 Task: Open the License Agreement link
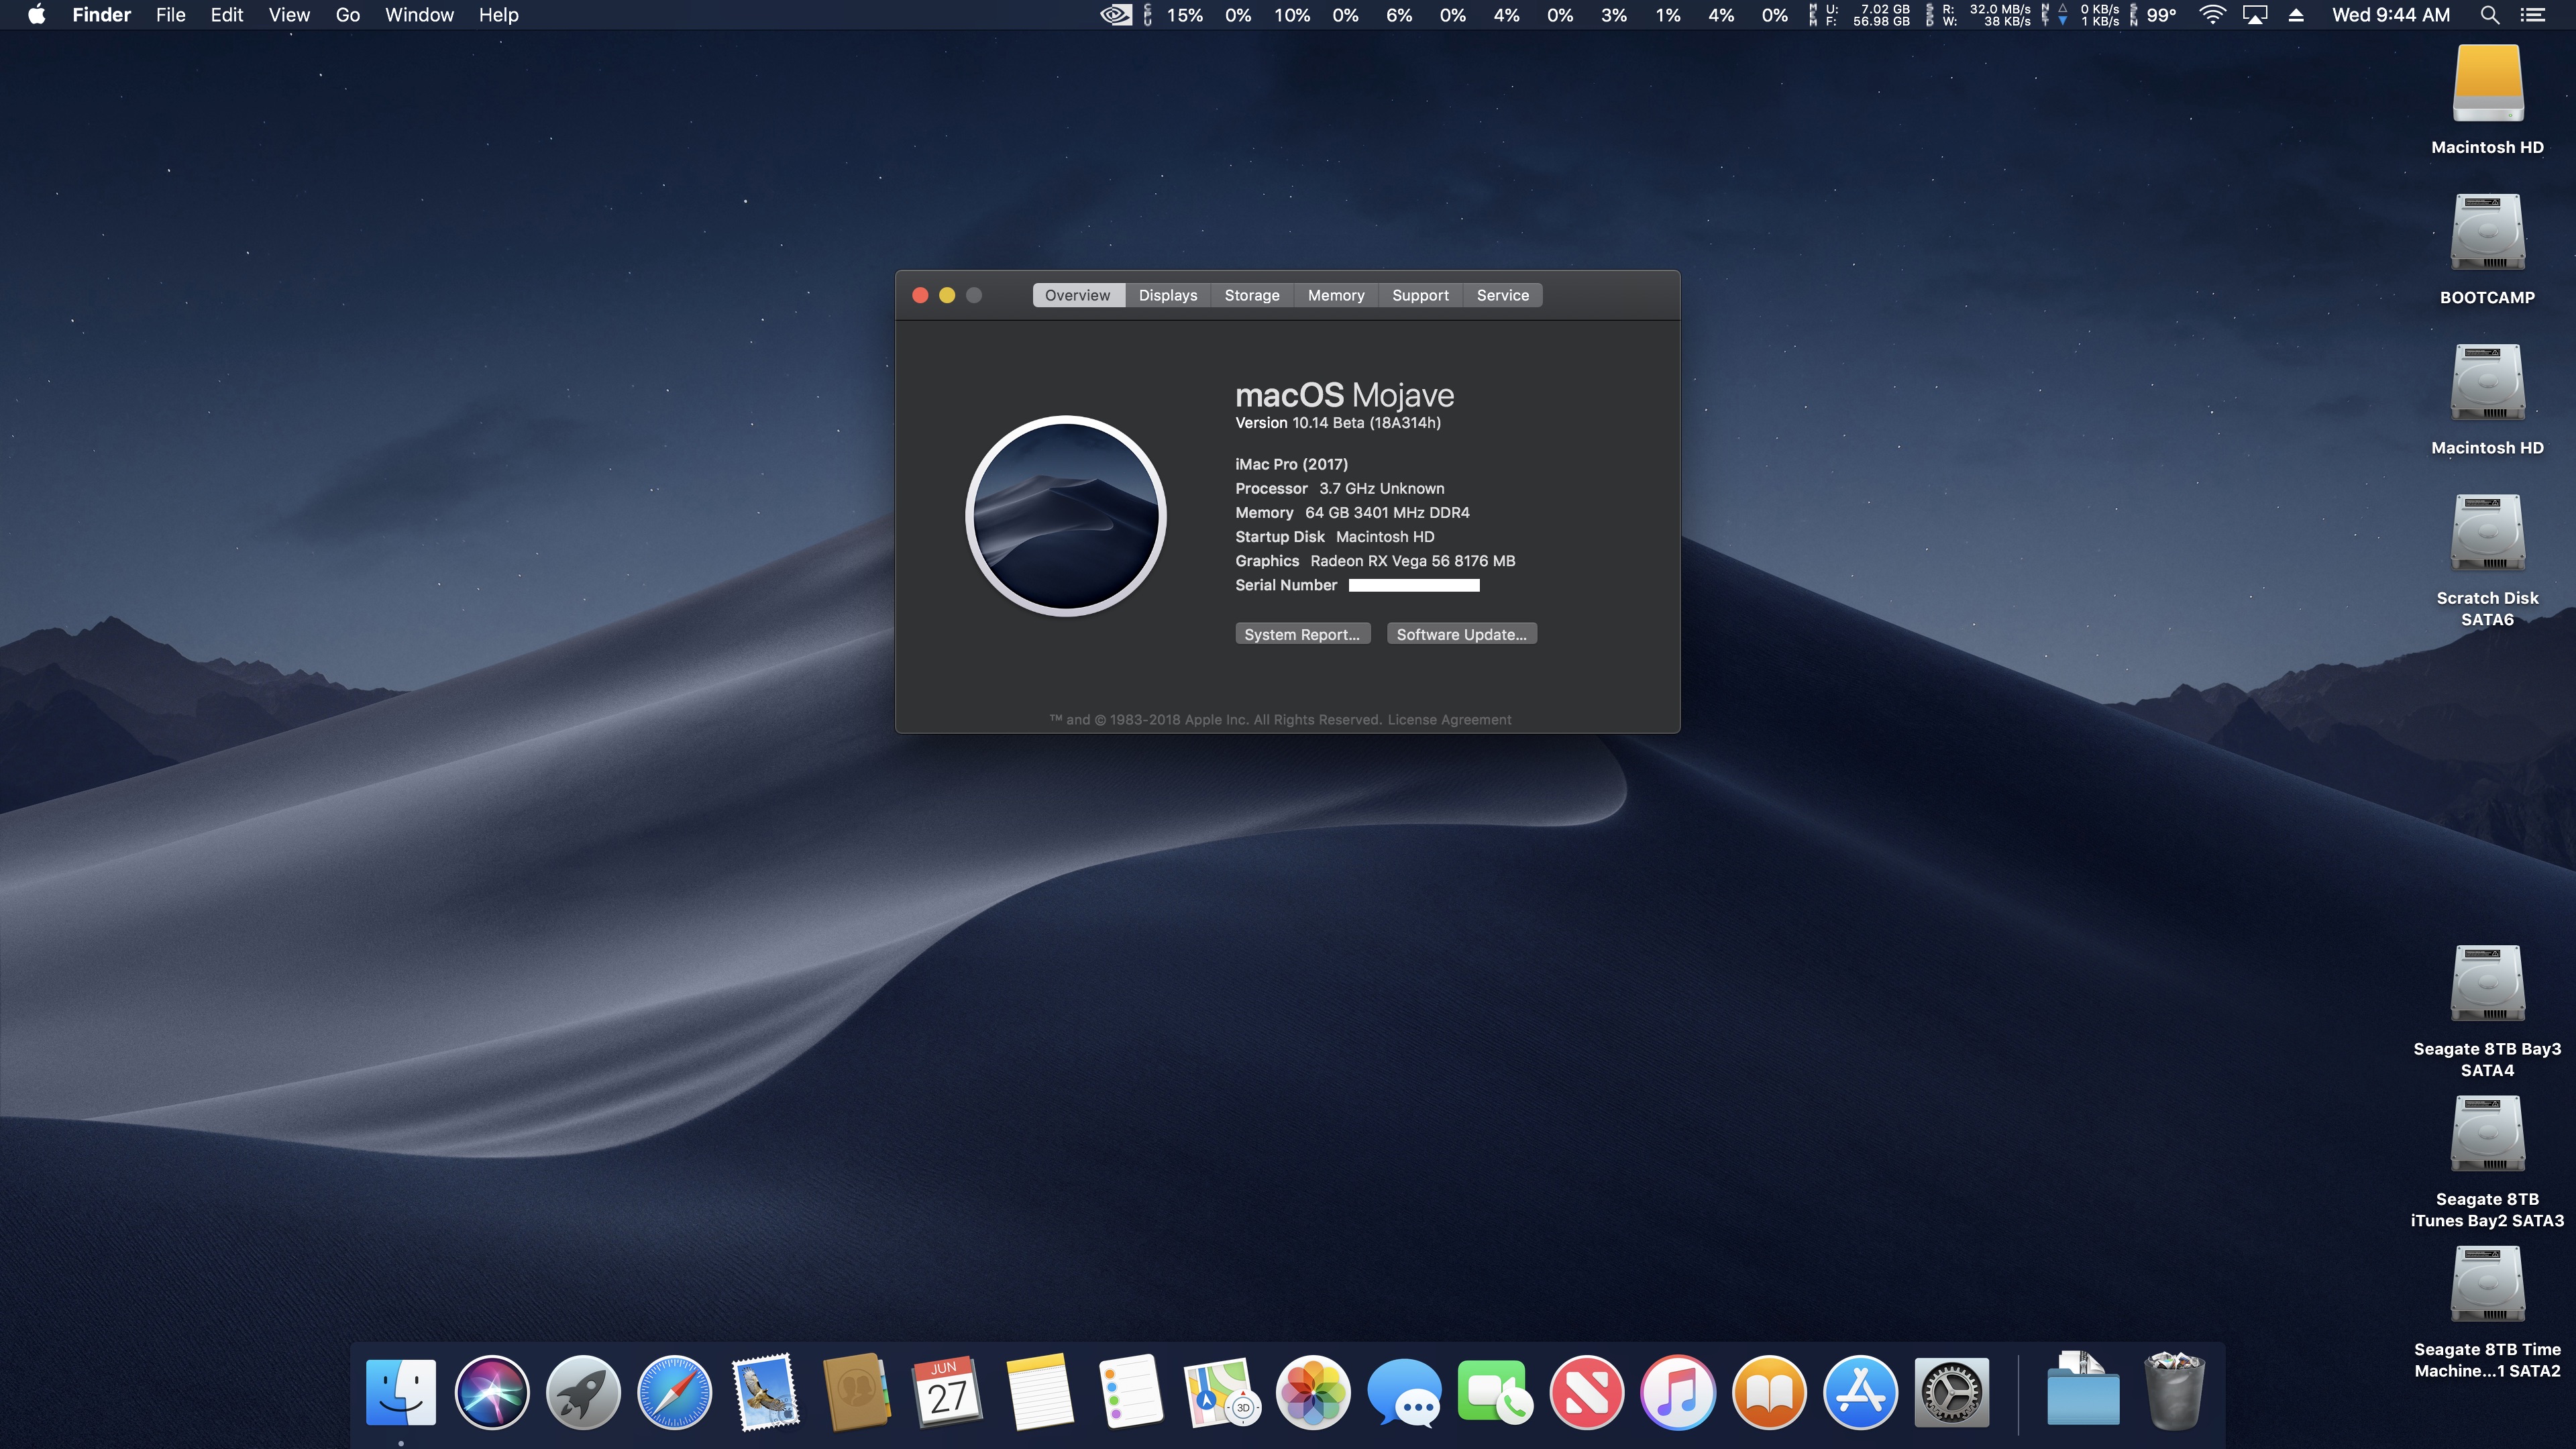(x=1449, y=720)
